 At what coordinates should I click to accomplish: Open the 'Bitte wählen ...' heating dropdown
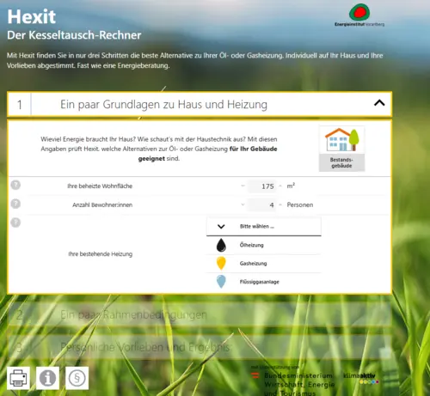coord(264,227)
